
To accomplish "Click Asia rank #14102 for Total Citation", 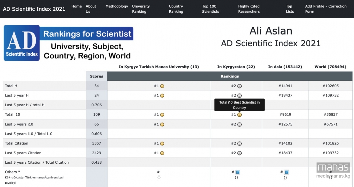I will point(285,144).
